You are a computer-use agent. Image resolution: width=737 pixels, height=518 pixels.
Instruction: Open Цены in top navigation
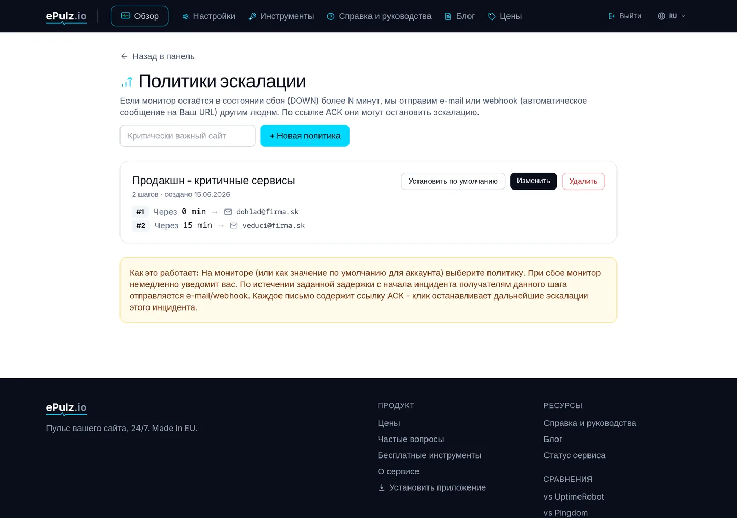[505, 16]
